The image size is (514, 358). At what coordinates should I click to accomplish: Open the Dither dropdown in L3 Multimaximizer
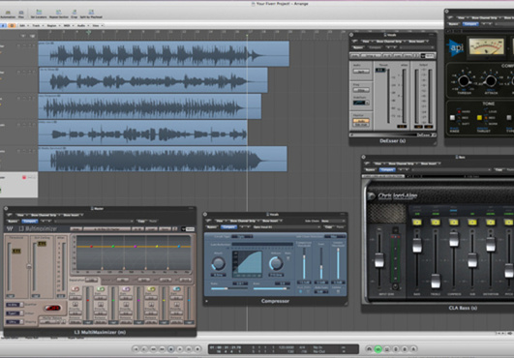coord(15,313)
